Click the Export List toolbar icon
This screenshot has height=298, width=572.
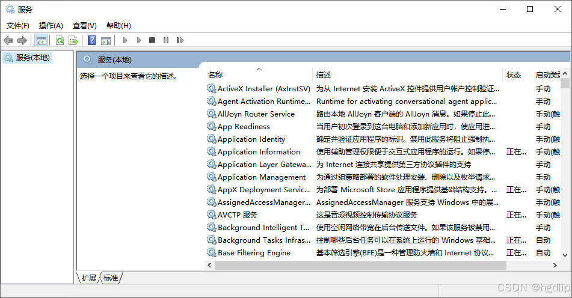73,40
